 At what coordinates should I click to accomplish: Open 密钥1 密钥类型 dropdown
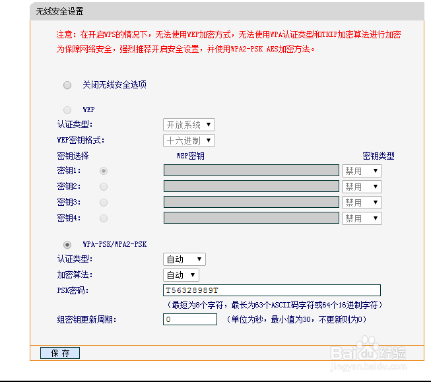coord(362,171)
